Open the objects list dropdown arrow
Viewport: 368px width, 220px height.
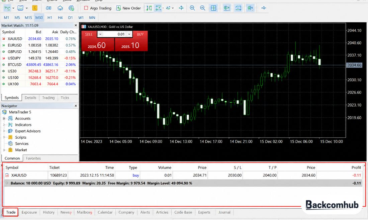[163, 8]
